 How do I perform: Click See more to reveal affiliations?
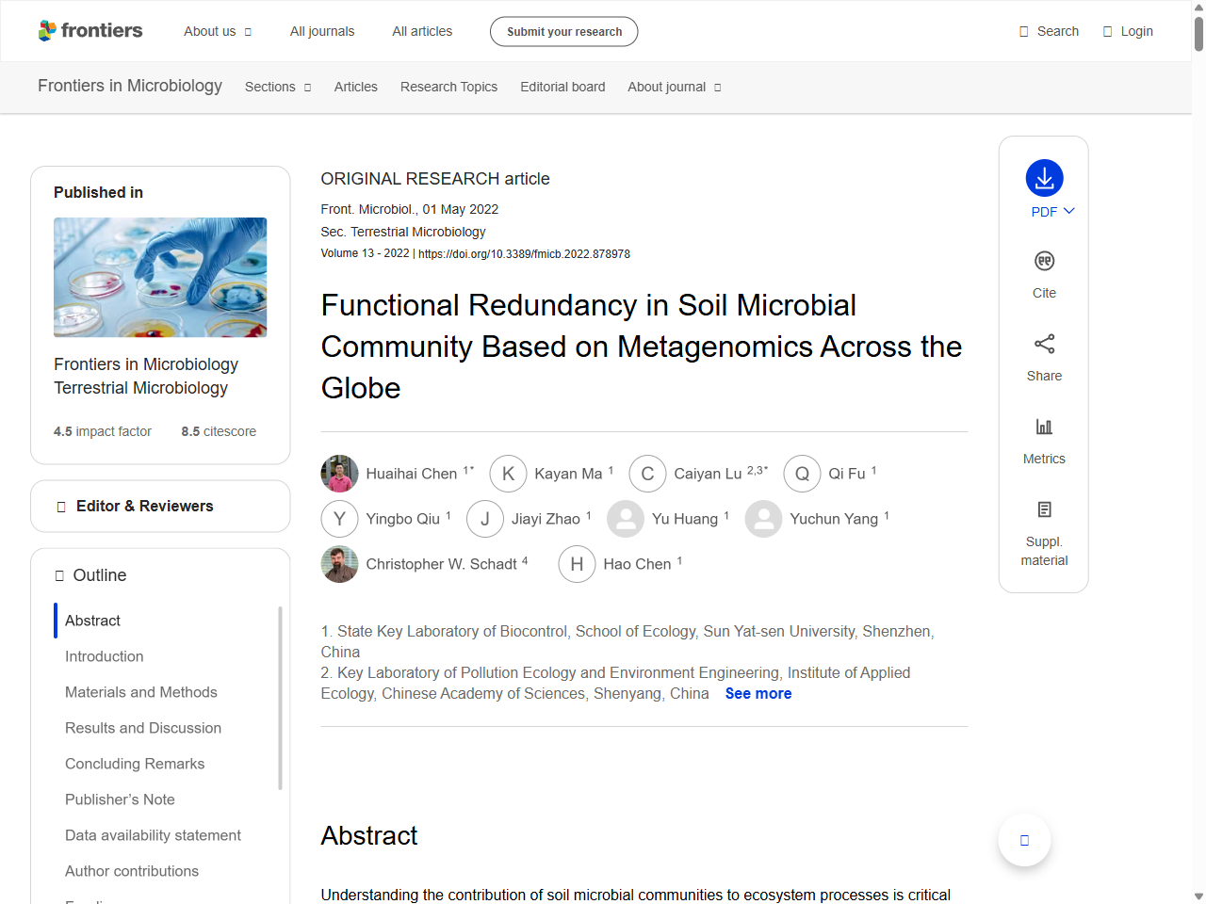(x=758, y=693)
